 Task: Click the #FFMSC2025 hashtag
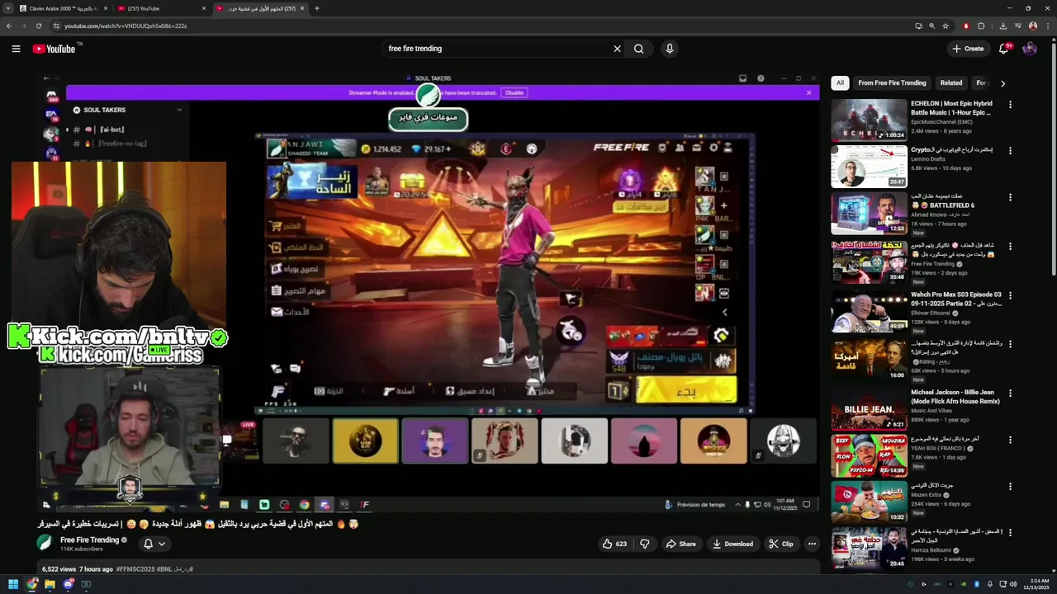tap(135, 568)
